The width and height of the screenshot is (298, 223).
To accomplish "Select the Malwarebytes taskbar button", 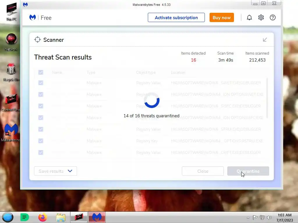I will (x=97, y=217).
